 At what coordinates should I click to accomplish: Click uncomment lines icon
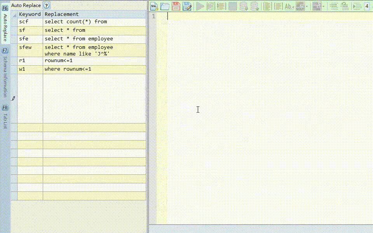click(x=345, y=6)
